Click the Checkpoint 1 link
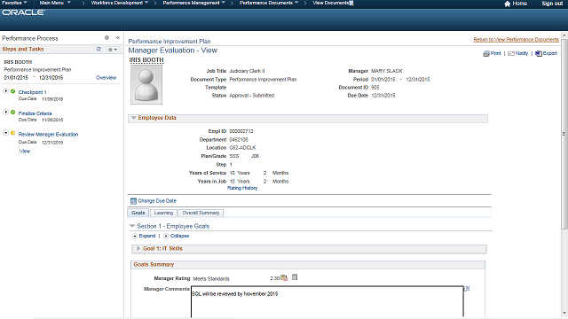The image size is (568, 319). [x=33, y=92]
